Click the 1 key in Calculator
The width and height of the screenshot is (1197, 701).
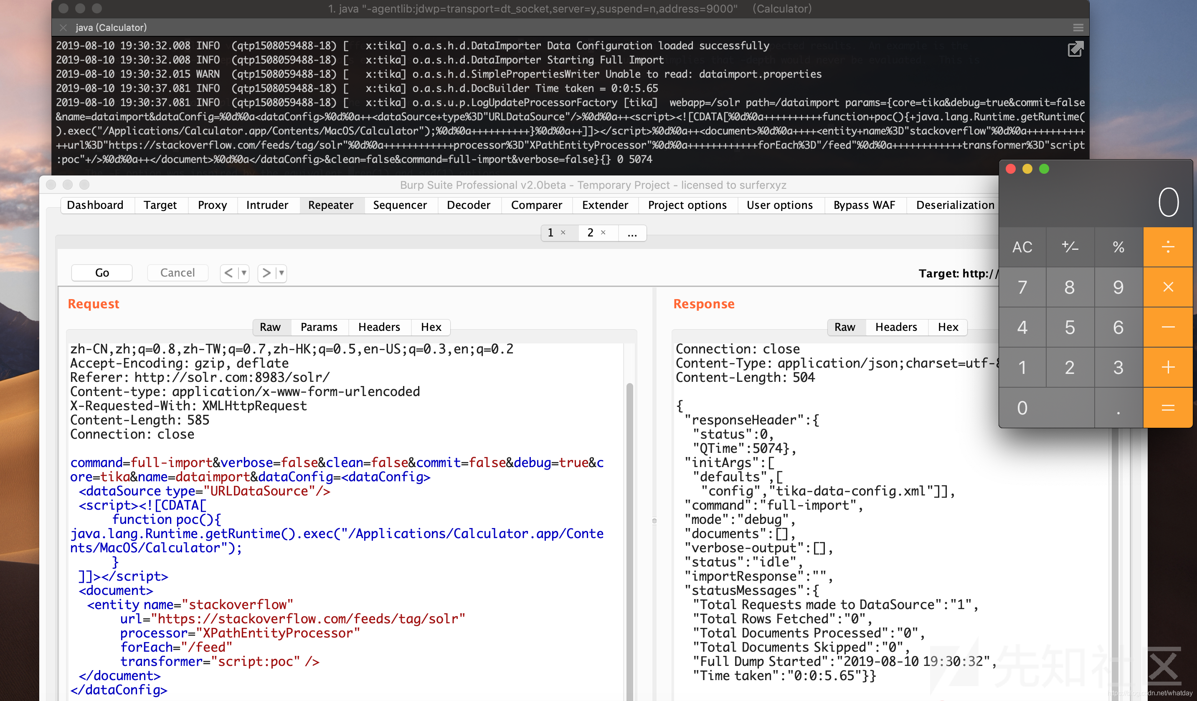coord(1022,367)
